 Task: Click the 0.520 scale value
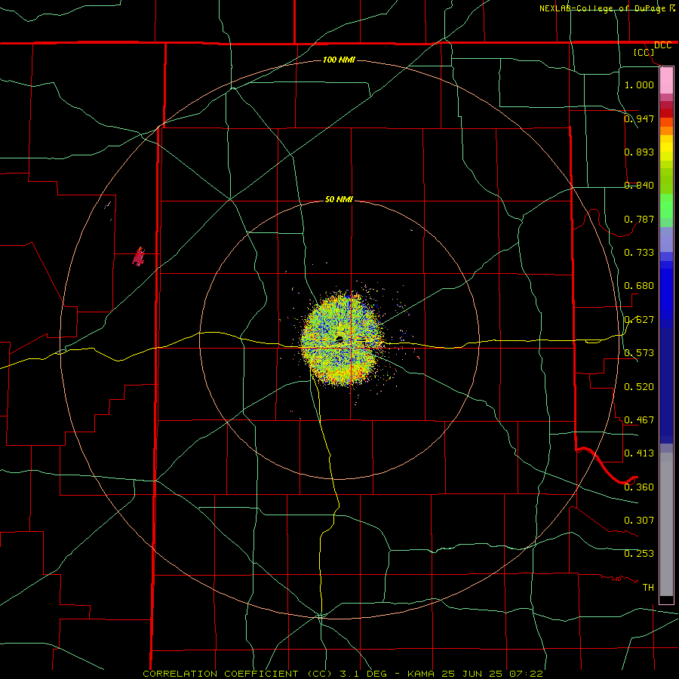coord(639,387)
